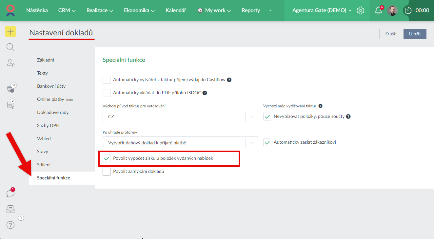Open settings gear icon in top bar

click(x=361, y=10)
